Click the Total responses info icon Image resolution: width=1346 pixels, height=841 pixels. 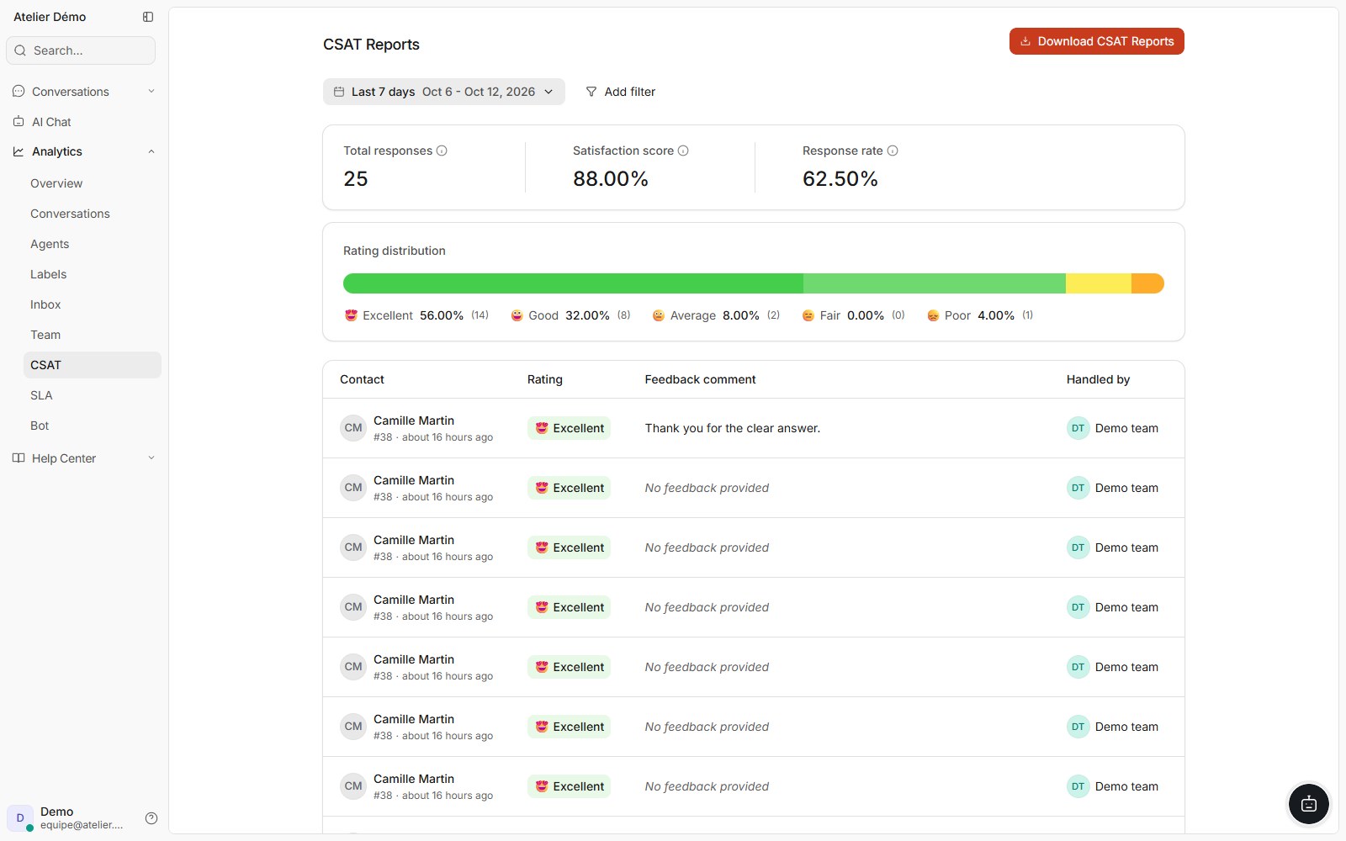click(442, 151)
